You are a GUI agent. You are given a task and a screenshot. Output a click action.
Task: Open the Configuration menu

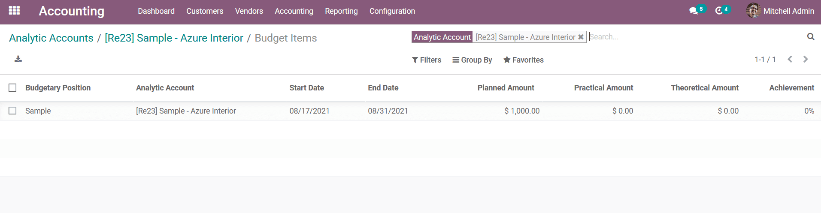click(392, 11)
